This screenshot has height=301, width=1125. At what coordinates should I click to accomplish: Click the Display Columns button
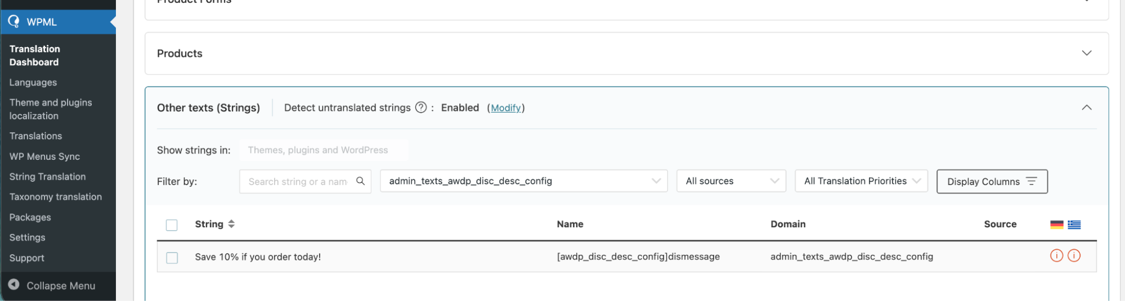[x=991, y=182]
